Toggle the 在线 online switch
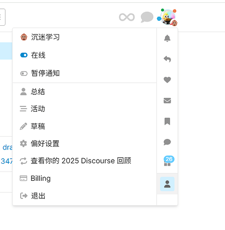 [24, 55]
